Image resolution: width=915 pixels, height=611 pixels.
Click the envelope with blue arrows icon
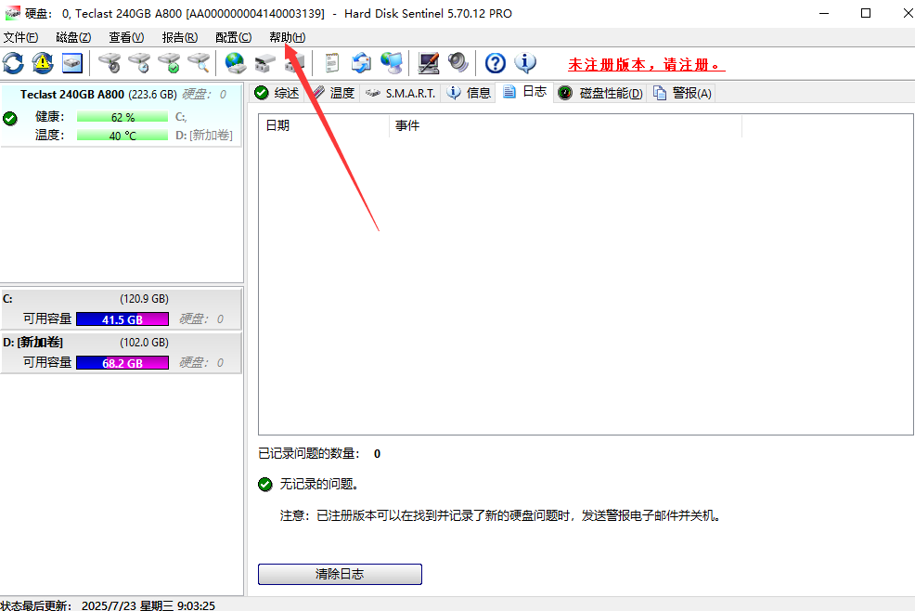point(361,63)
